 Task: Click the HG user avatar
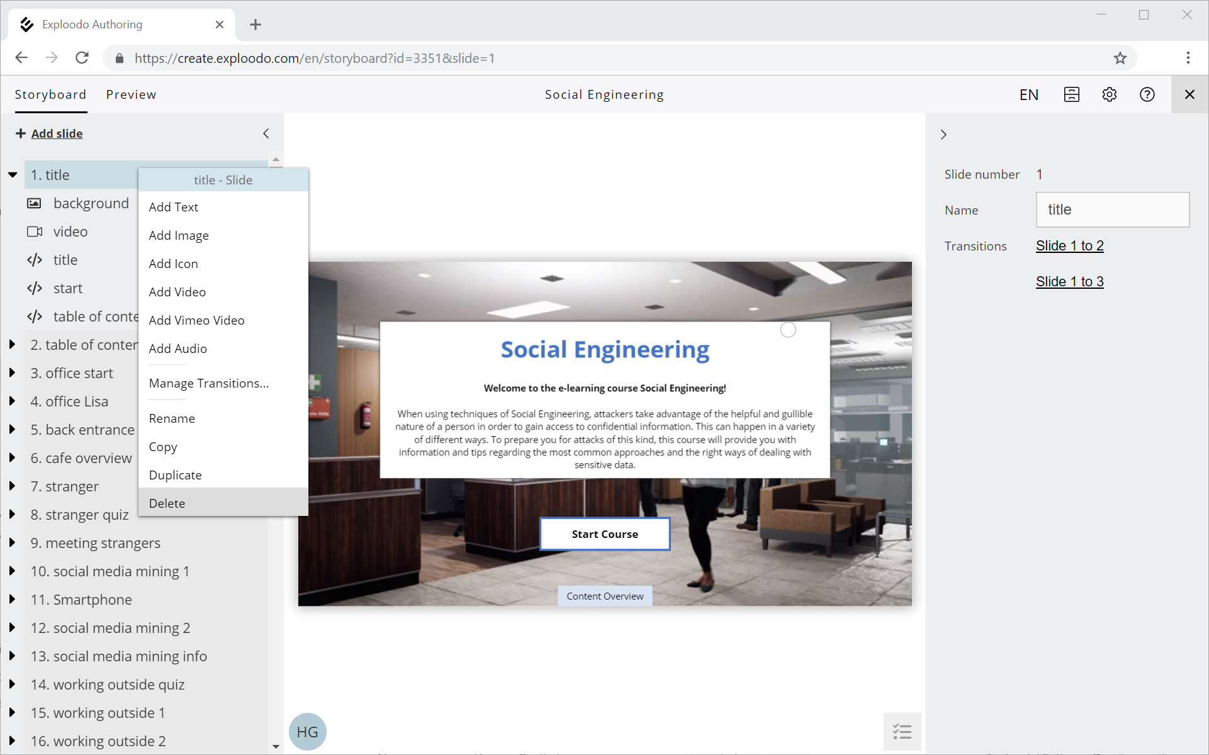(x=307, y=732)
